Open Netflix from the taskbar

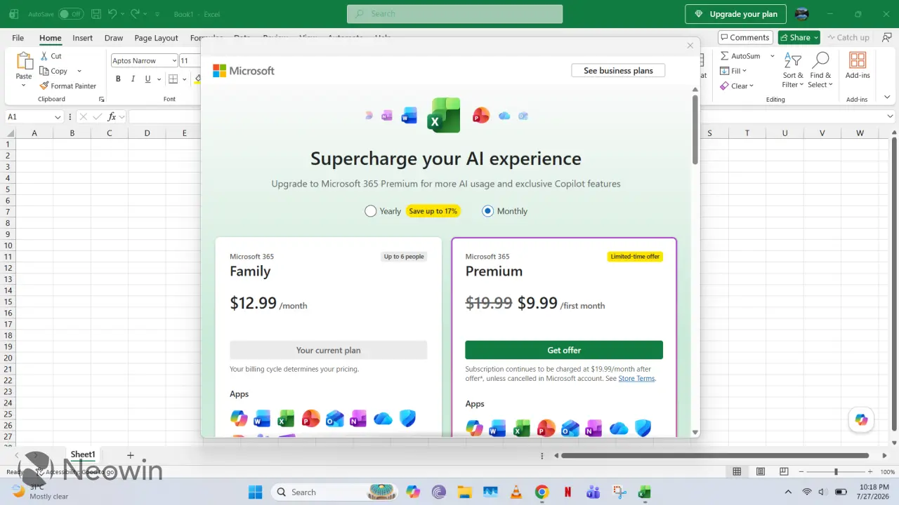click(567, 492)
